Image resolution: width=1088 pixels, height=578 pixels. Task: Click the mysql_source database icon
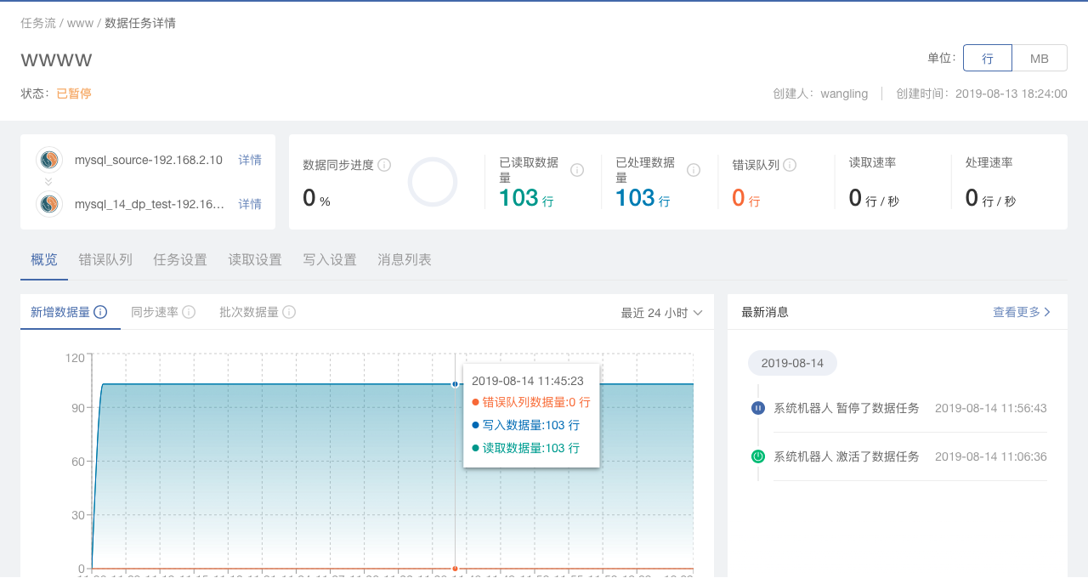[49, 160]
